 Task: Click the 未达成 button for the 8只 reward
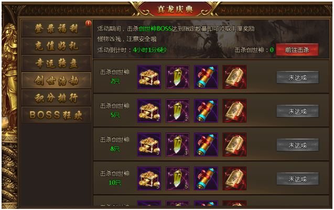(298, 145)
